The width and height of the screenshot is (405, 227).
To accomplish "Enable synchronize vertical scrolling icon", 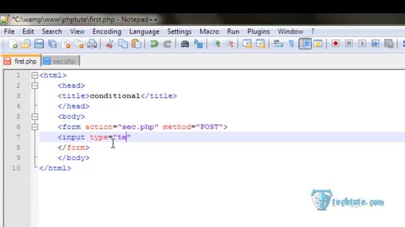I will click(x=247, y=44).
